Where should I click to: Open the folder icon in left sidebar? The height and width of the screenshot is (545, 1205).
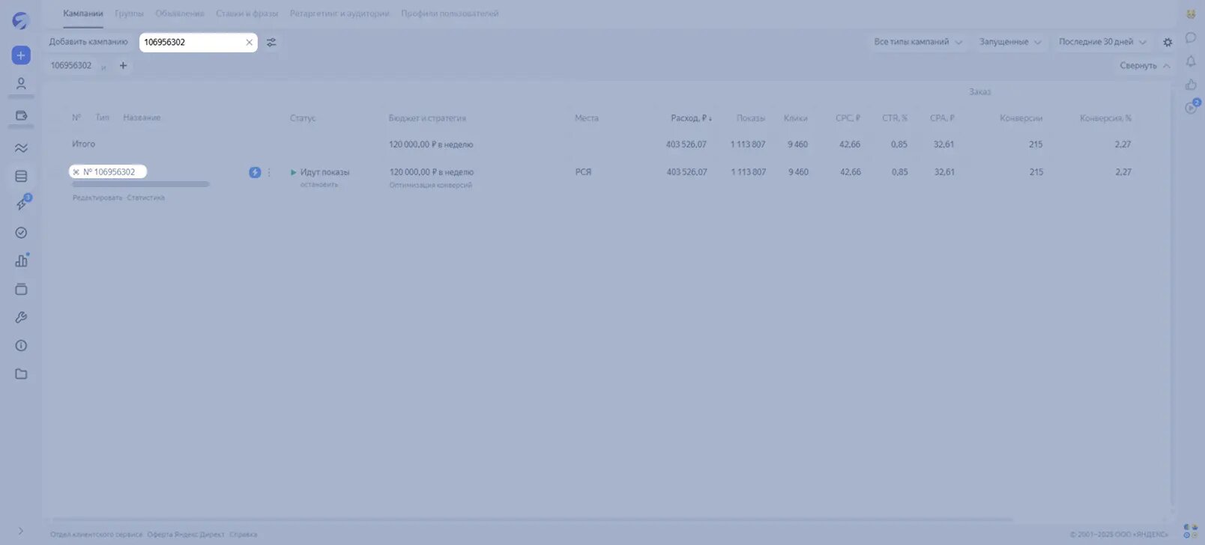pos(21,374)
